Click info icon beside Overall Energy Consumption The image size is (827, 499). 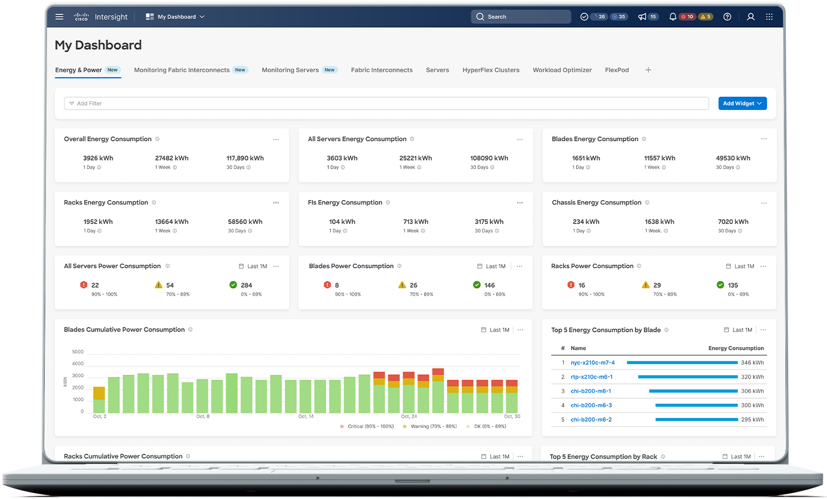pos(157,139)
